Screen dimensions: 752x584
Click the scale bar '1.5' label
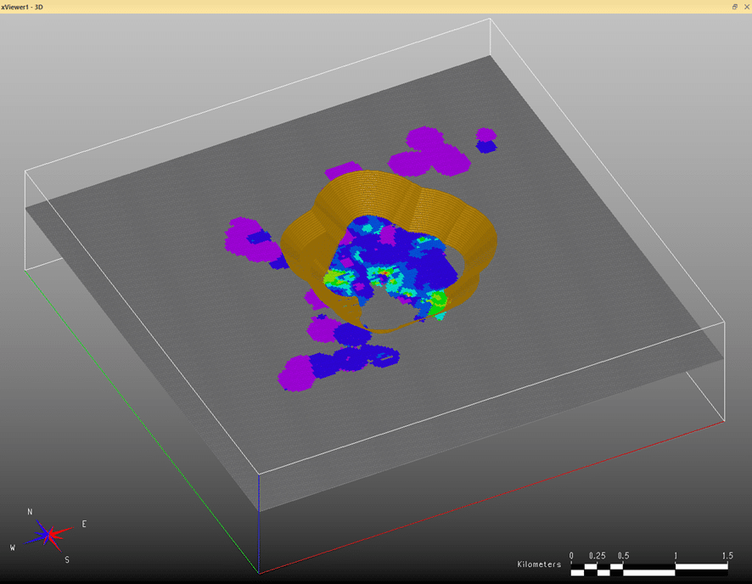(x=727, y=556)
